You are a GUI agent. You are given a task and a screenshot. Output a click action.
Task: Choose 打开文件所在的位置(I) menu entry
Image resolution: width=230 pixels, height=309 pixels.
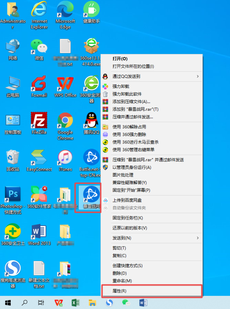151,67
